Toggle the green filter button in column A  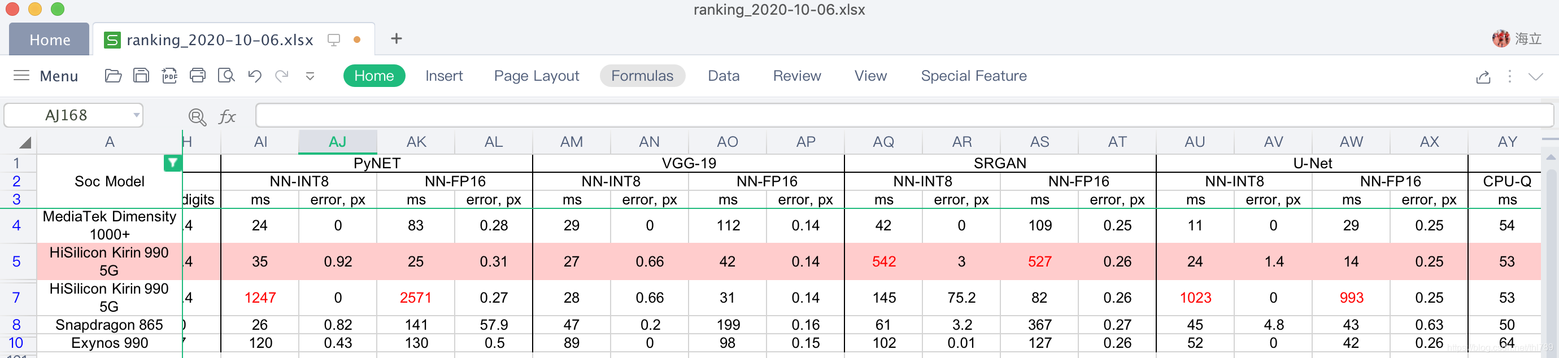point(172,163)
